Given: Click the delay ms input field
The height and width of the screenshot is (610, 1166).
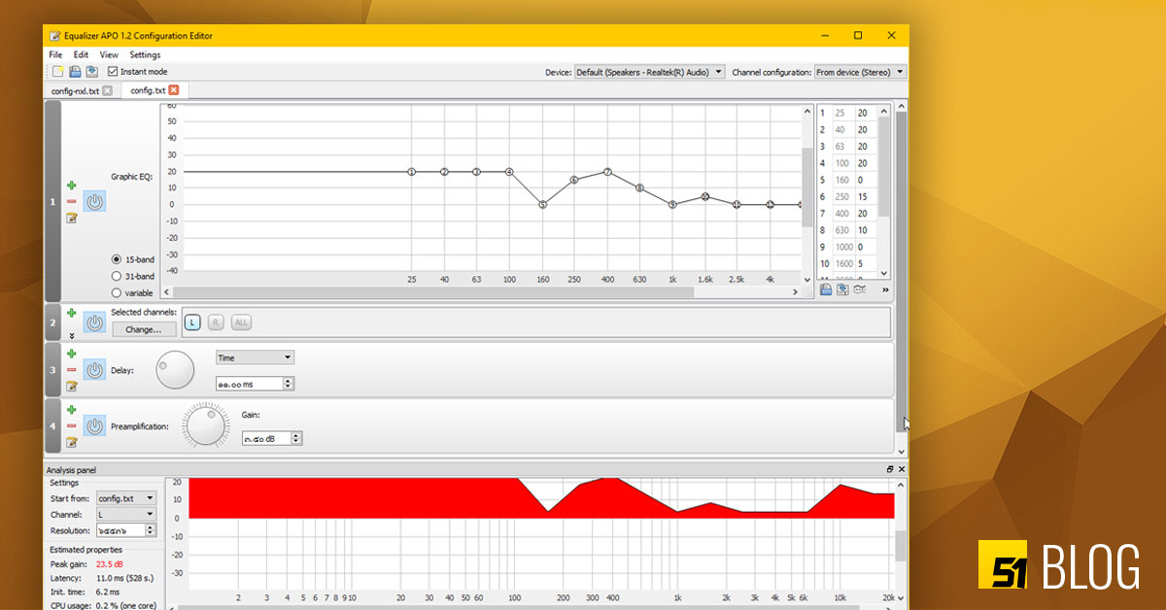Looking at the screenshot, I should [x=249, y=384].
